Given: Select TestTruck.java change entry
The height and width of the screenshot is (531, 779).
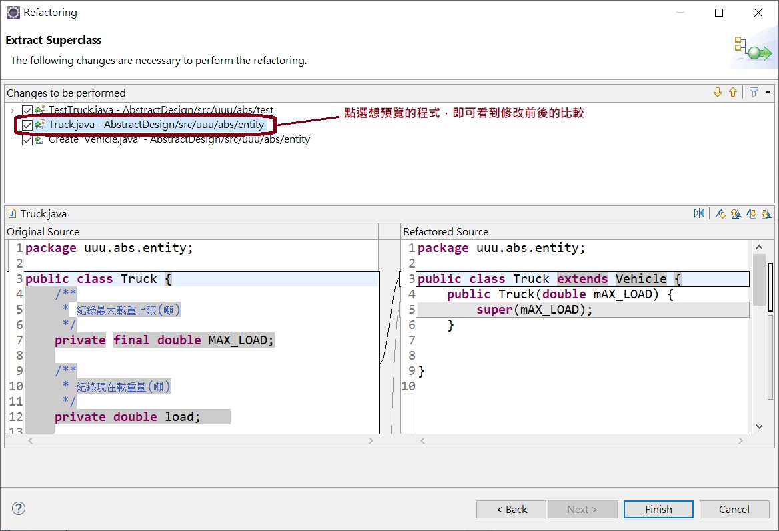Looking at the screenshot, I should pos(161,110).
